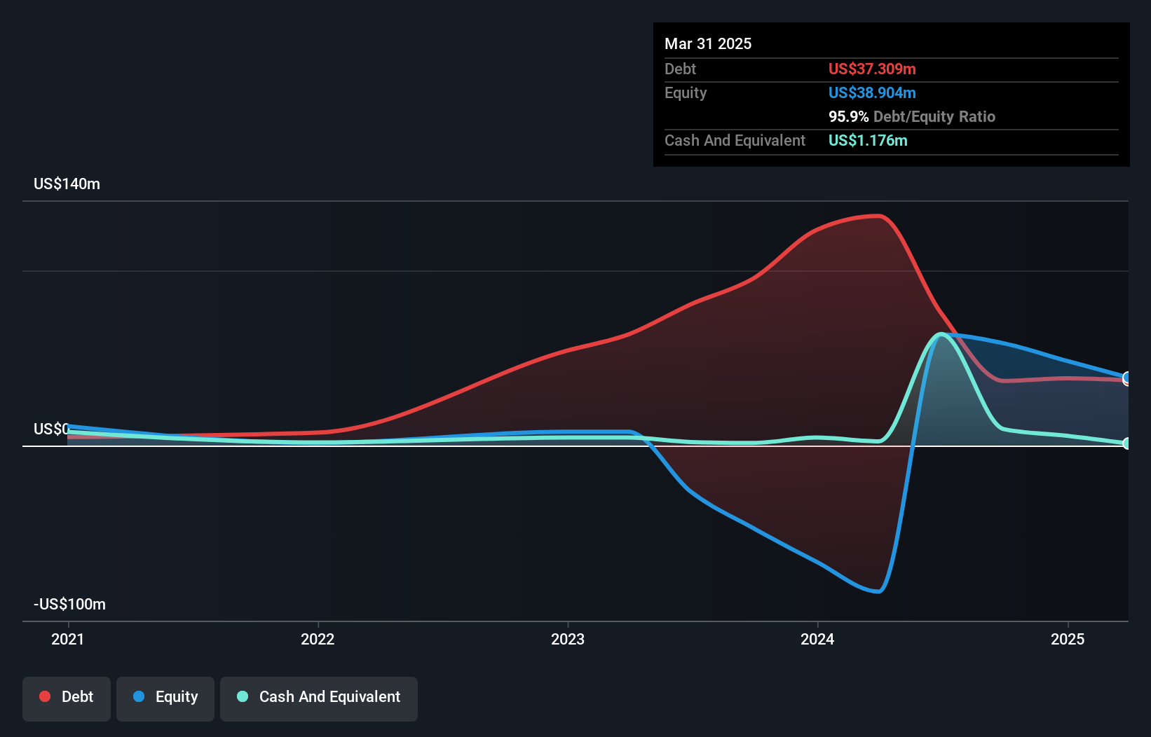Click the Debt row label in tooltip
Viewport: 1151px width, 737px height.
(x=680, y=69)
